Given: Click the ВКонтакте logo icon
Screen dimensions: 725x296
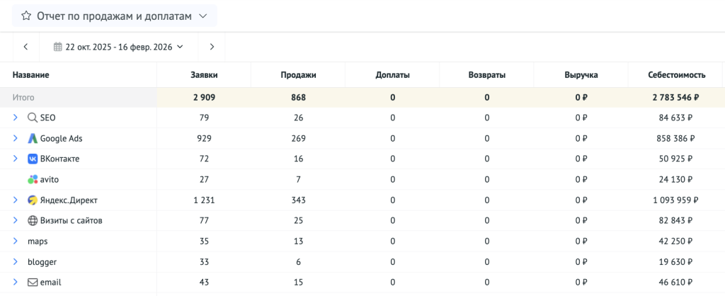Looking at the screenshot, I should click(32, 159).
